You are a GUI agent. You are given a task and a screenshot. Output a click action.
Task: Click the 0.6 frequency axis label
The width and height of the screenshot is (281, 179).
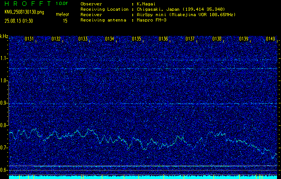tap(4, 170)
